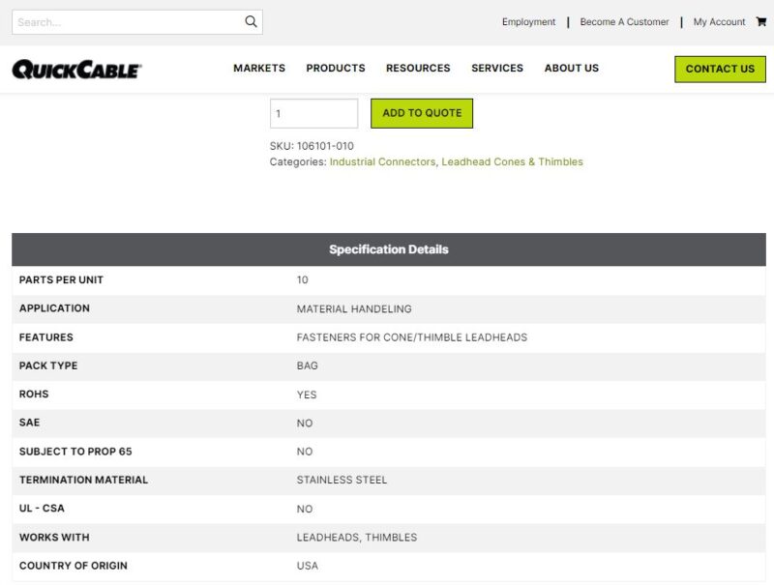Go to My Account
This screenshot has height=585, width=774.
click(719, 22)
